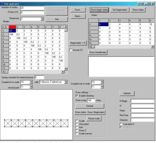Click Nodes grid scroll up arrow
The height and width of the screenshot is (143, 156).
click(66, 27)
